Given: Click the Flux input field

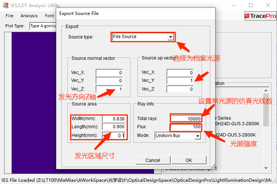Looking at the screenshot, I should (x=186, y=127).
